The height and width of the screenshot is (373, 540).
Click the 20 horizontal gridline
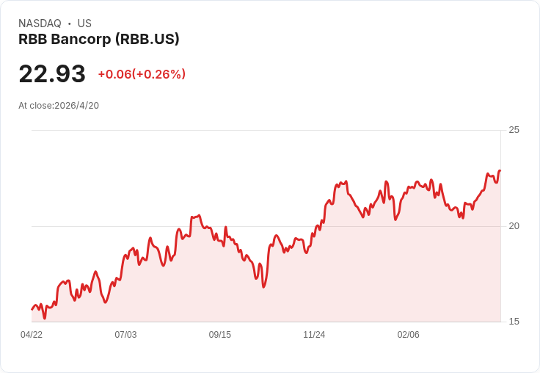pyautogui.click(x=266, y=226)
